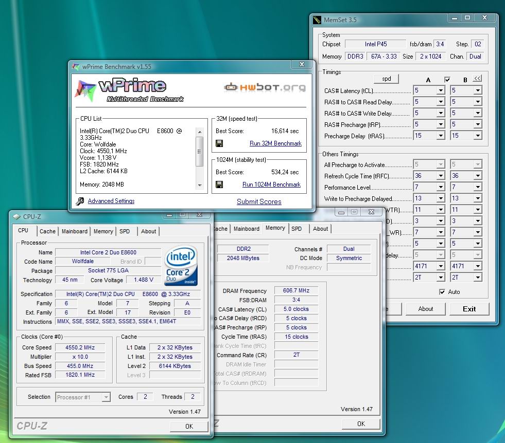The width and height of the screenshot is (505, 443).
Task: Click the Core Speed 4550.2 MHz field
Action: click(x=80, y=347)
